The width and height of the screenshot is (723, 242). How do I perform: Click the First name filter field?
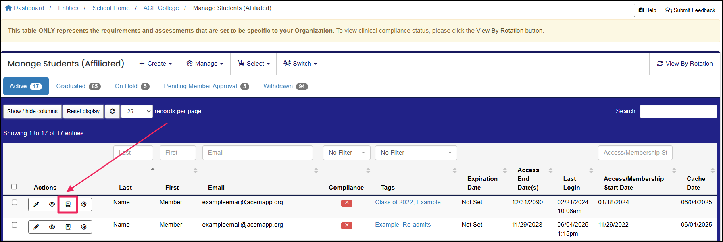[x=178, y=153]
